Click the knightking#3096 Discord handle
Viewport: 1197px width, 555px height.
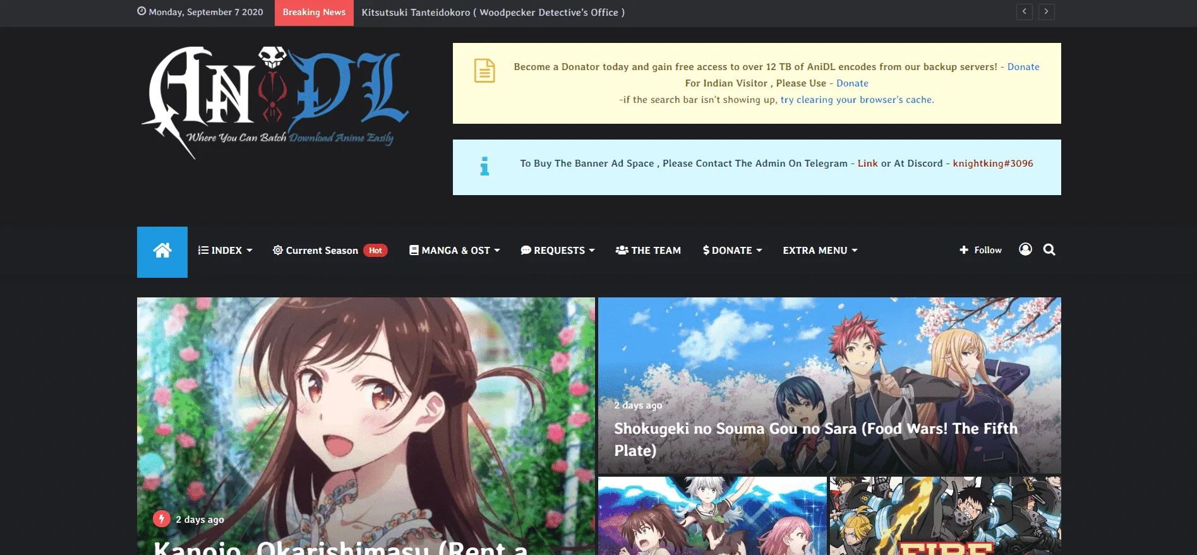[x=993, y=164]
